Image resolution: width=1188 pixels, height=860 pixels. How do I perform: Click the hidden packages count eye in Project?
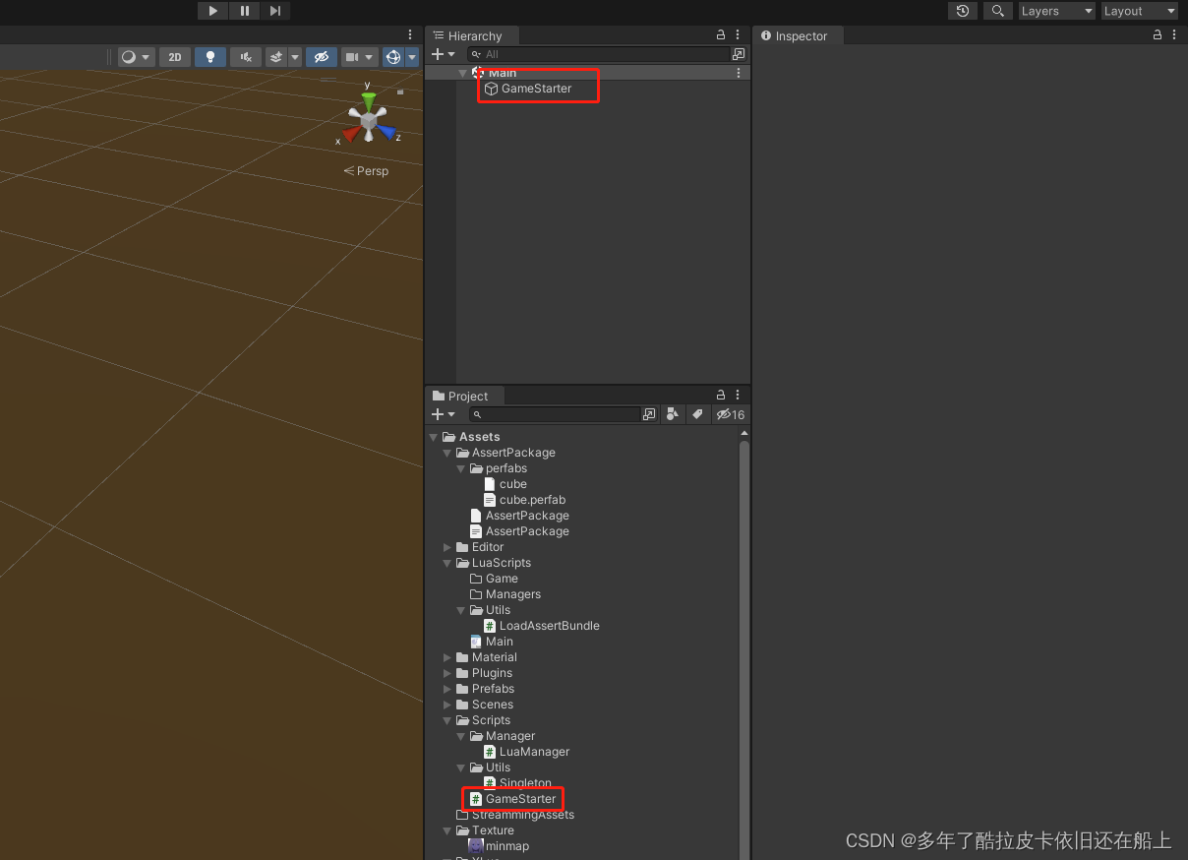click(730, 414)
